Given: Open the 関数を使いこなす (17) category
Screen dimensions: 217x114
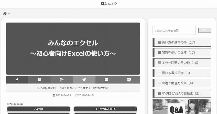Looking at the screenshot, I should [182, 53].
